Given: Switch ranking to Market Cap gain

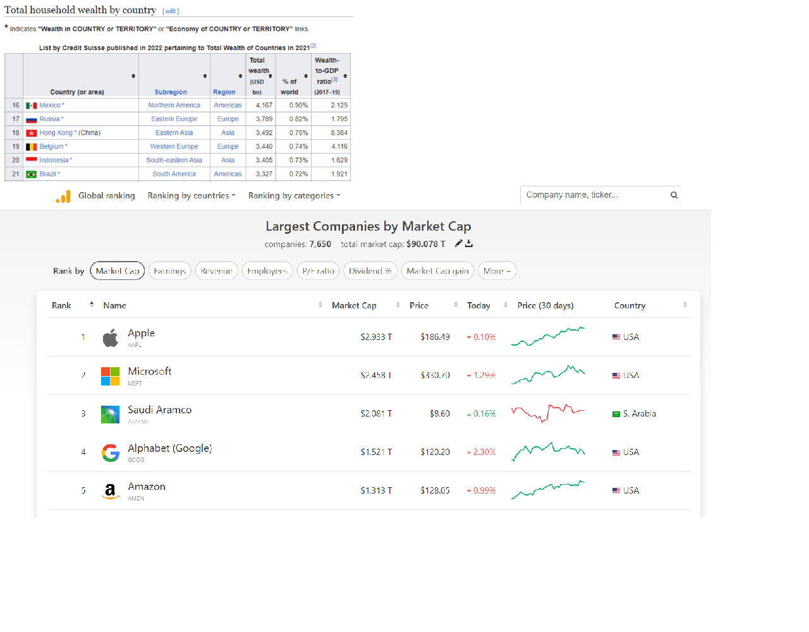Looking at the screenshot, I should click(438, 271).
